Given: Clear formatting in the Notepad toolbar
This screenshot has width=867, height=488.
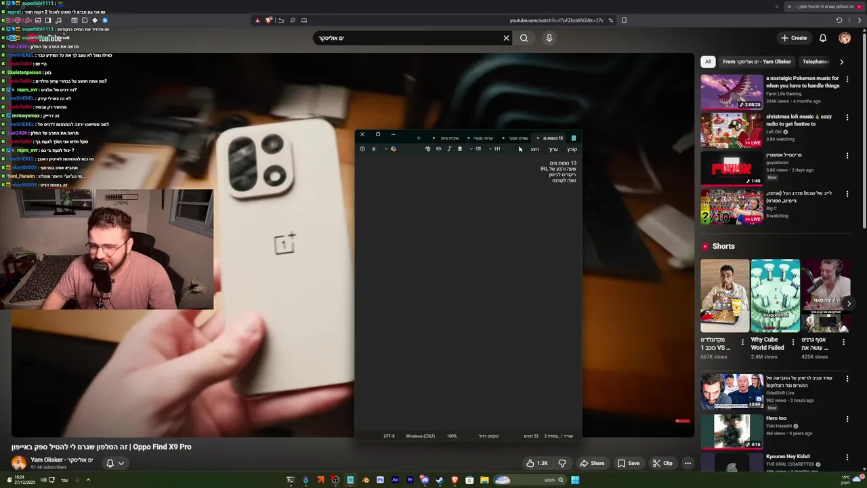Looking at the screenshot, I should point(427,149).
